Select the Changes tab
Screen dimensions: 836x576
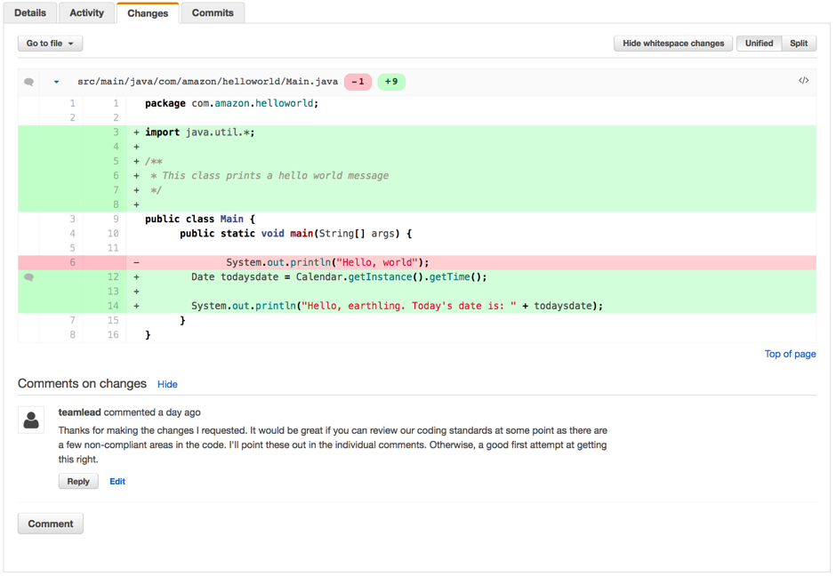(x=148, y=13)
